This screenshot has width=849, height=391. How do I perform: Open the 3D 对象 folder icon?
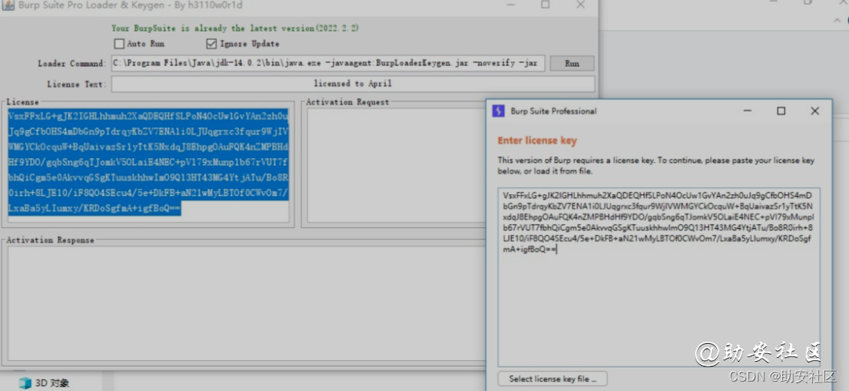25,383
